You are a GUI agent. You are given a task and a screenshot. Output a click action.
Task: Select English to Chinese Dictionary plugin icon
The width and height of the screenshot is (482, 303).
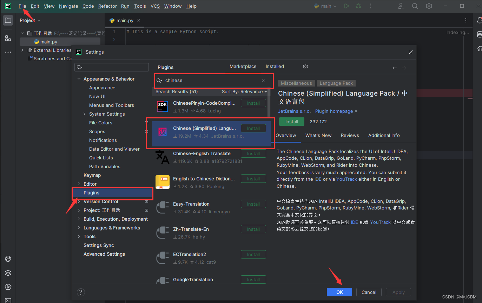click(163, 182)
